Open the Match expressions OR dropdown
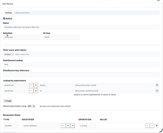Viewport: 163px width, 133px height. [31, 106]
